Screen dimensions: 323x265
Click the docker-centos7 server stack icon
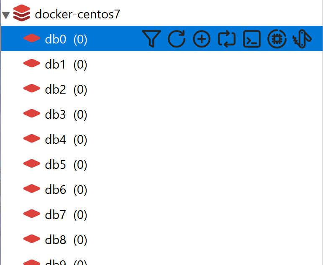(x=22, y=14)
